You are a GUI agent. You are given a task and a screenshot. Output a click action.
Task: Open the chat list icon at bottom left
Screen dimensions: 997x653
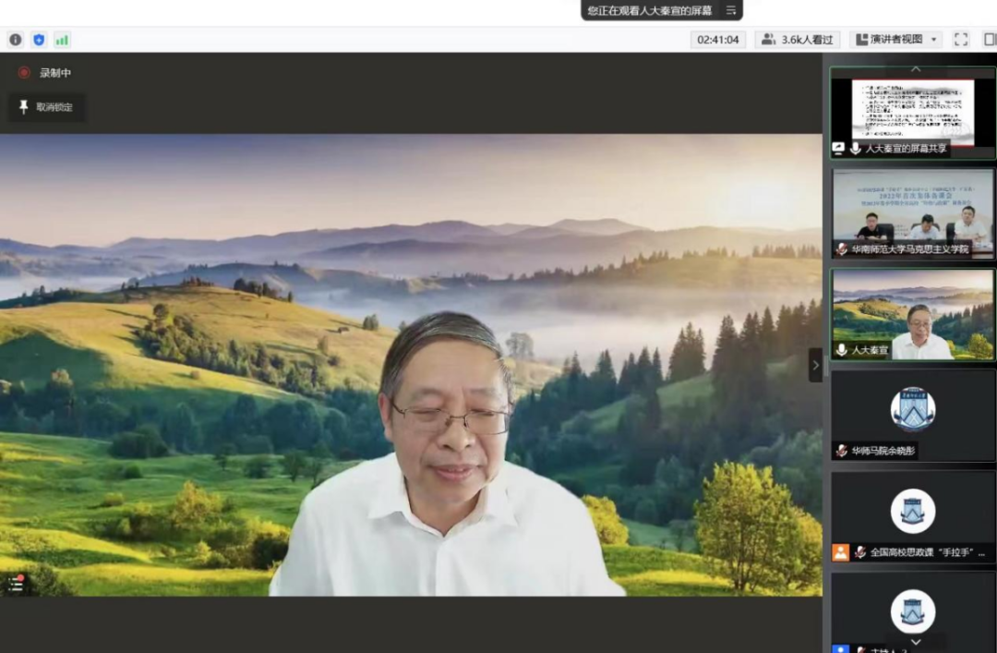(16, 583)
